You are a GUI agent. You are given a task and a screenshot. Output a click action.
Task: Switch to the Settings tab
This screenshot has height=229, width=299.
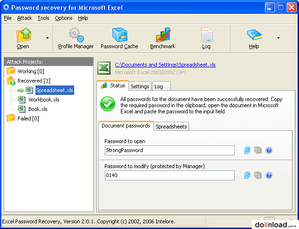140,86
